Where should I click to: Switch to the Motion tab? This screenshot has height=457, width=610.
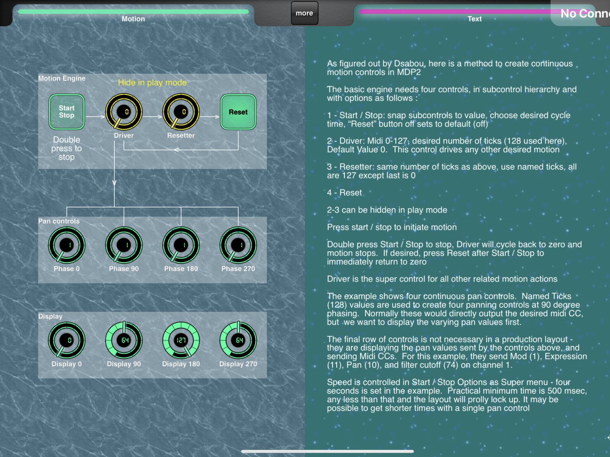(x=133, y=15)
